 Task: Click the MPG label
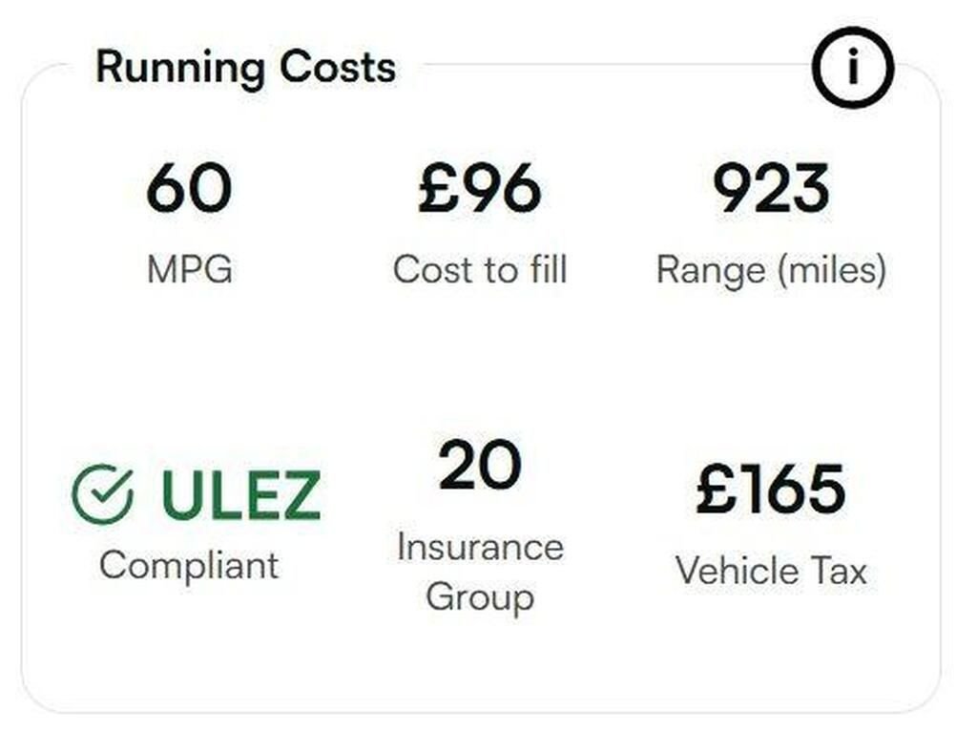point(189,270)
